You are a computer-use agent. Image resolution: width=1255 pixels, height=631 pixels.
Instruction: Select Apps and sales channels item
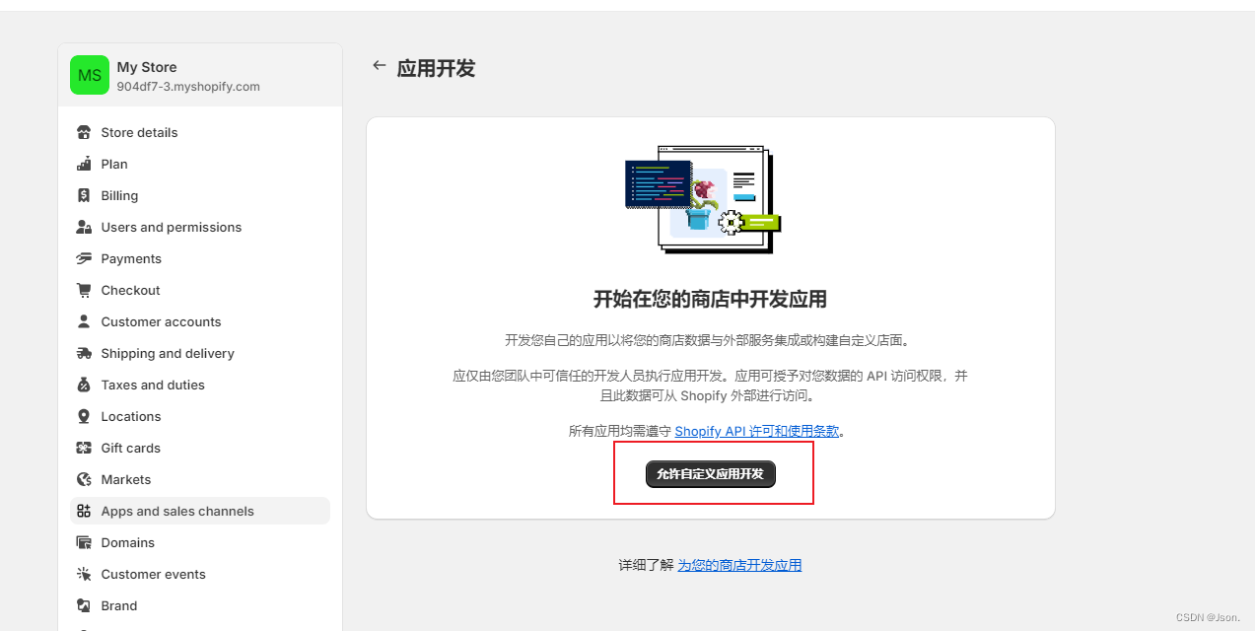click(x=200, y=511)
